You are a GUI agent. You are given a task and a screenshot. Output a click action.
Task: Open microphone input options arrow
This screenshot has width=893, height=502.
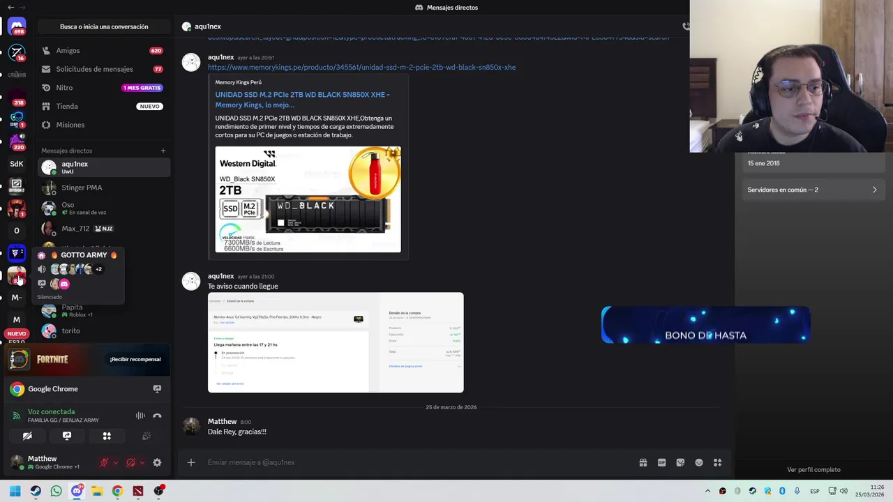point(115,462)
